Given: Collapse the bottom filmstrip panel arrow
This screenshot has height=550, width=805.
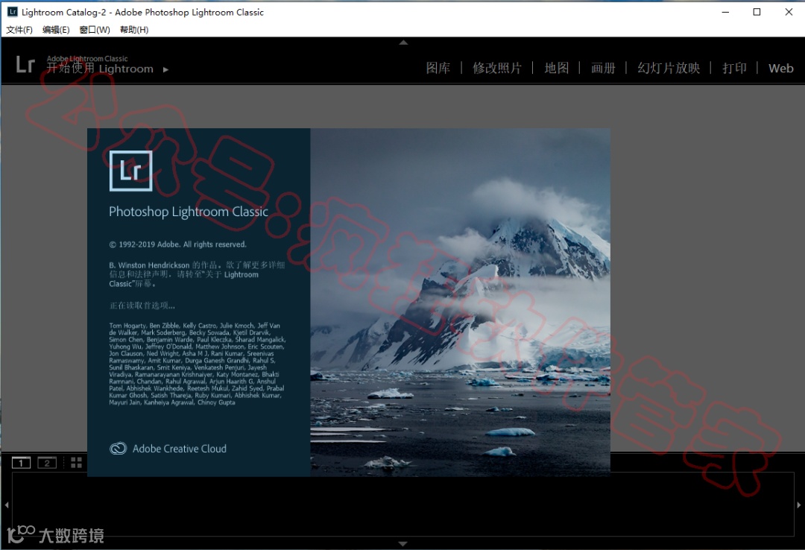Looking at the screenshot, I should 403,543.
